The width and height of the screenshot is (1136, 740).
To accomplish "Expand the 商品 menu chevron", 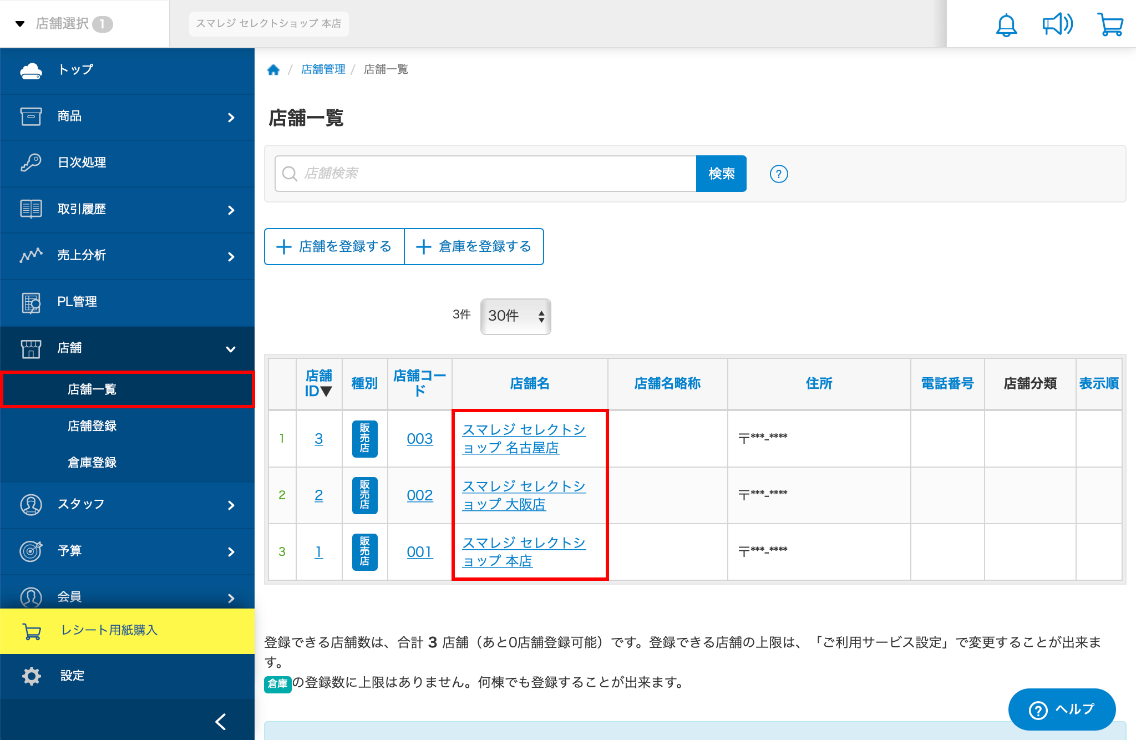I will coord(231,117).
